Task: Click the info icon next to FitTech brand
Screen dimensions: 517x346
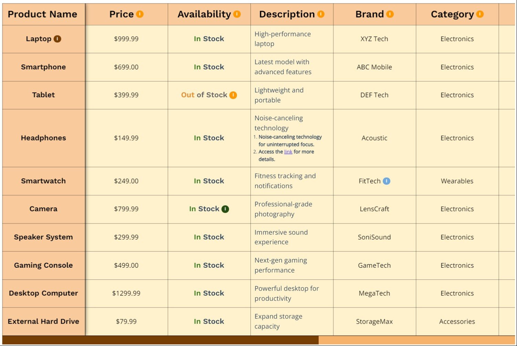Action: tap(387, 181)
